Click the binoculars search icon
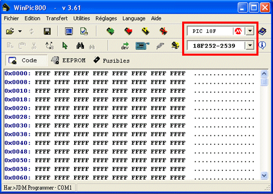This screenshot has height=194, width=273. (x=80, y=46)
